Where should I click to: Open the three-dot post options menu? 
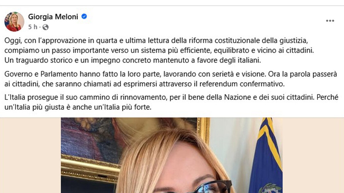click(x=330, y=21)
